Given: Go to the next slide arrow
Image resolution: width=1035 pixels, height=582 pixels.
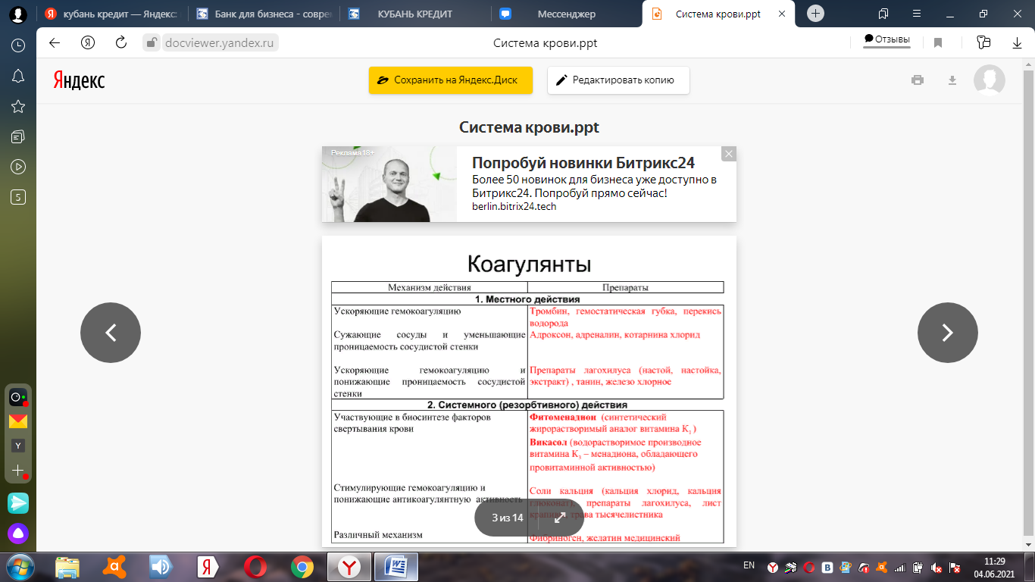Looking at the screenshot, I should (x=947, y=333).
